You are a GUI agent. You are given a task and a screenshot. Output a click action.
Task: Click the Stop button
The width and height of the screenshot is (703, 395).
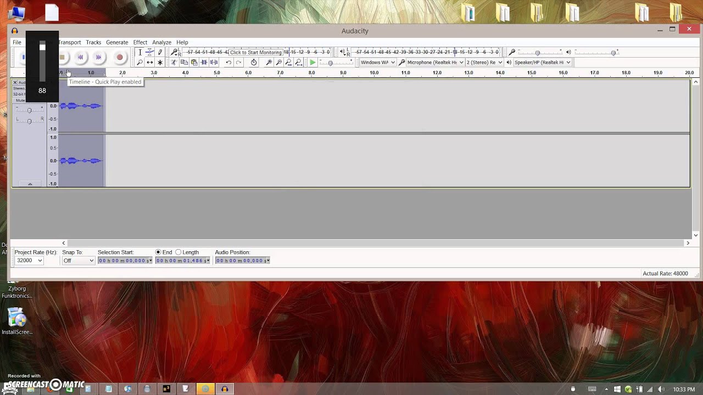tap(62, 57)
